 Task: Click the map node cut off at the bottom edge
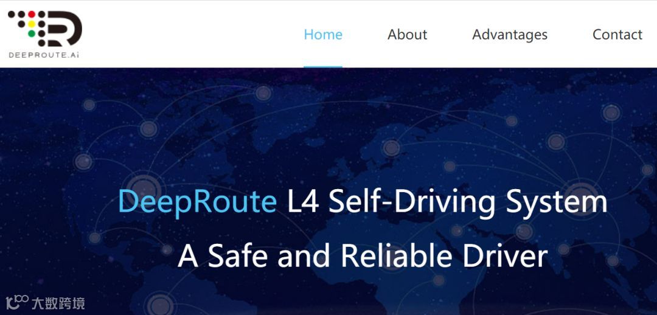(x=160, y=305)
